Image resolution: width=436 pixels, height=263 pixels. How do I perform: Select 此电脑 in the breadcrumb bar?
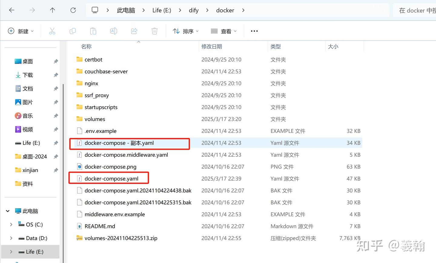tap(126, 10)
